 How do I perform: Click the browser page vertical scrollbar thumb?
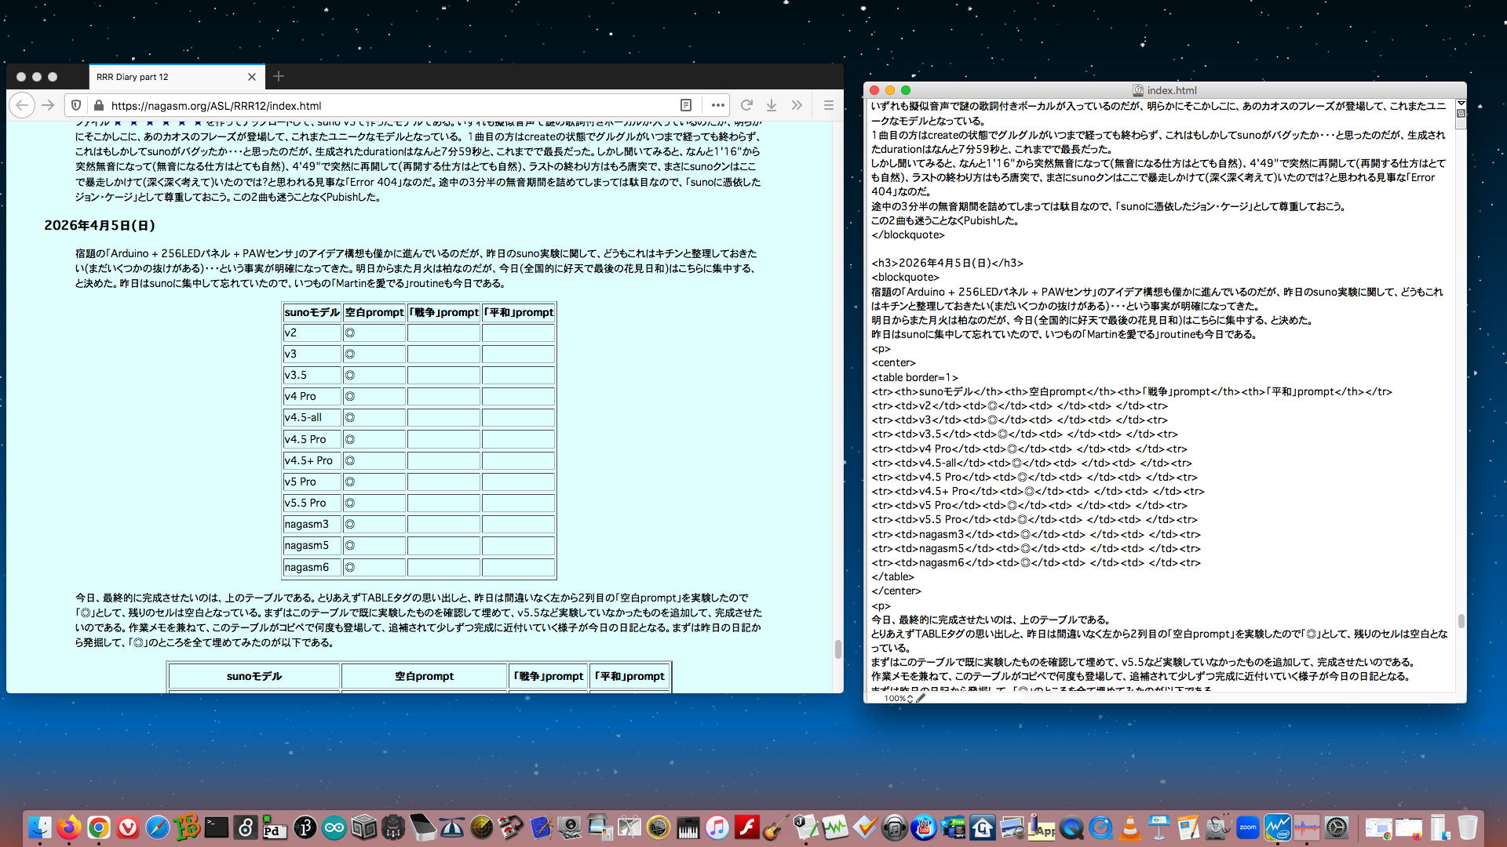point(837,649)
